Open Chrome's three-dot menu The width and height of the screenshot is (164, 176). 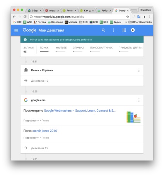tap(150, 17)
